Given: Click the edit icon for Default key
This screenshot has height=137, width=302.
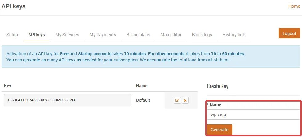Looking at the screenshot, I should [177, 100].
